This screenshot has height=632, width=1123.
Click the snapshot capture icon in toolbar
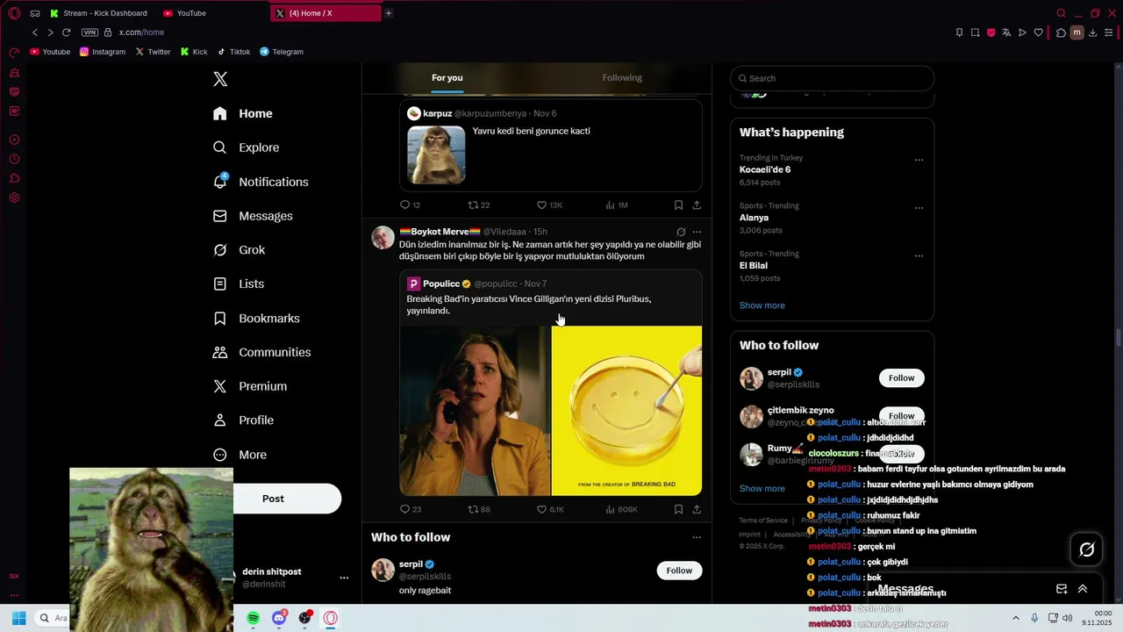coord(975,32)
